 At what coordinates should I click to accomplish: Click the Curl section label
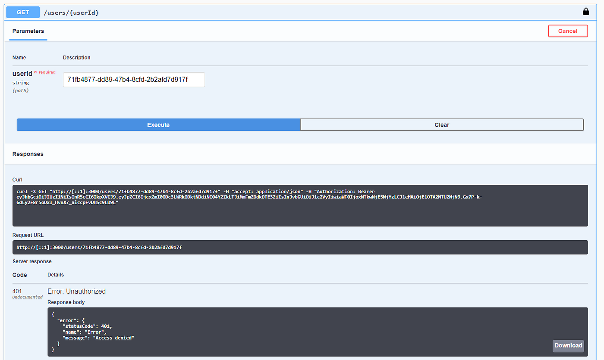[17, 180]
